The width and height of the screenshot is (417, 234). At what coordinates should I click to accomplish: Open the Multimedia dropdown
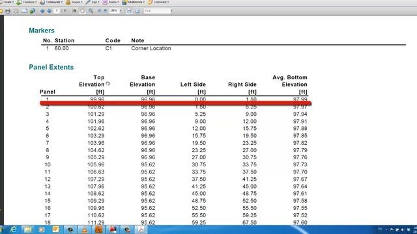134,2
